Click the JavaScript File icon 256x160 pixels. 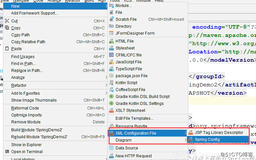pos(111,62)
